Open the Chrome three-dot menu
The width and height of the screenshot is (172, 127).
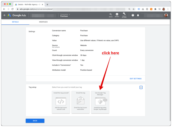pos(168,9)
